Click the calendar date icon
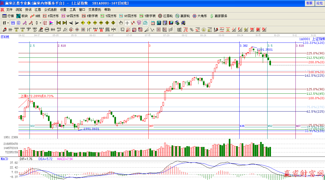 point(153,23)
